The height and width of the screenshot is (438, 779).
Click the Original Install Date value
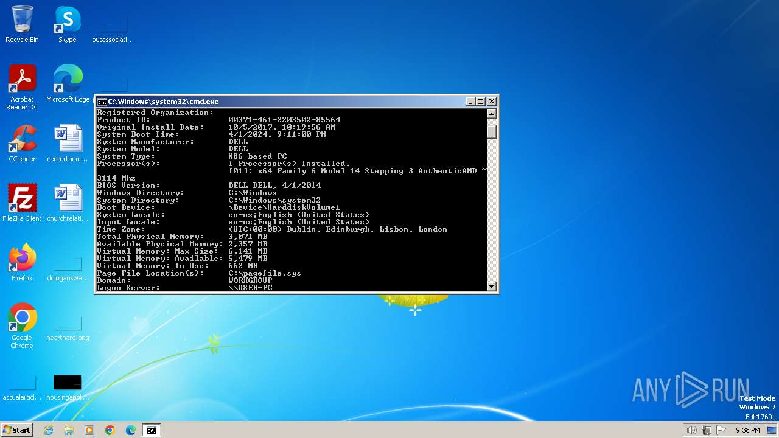tap(282, 127)
